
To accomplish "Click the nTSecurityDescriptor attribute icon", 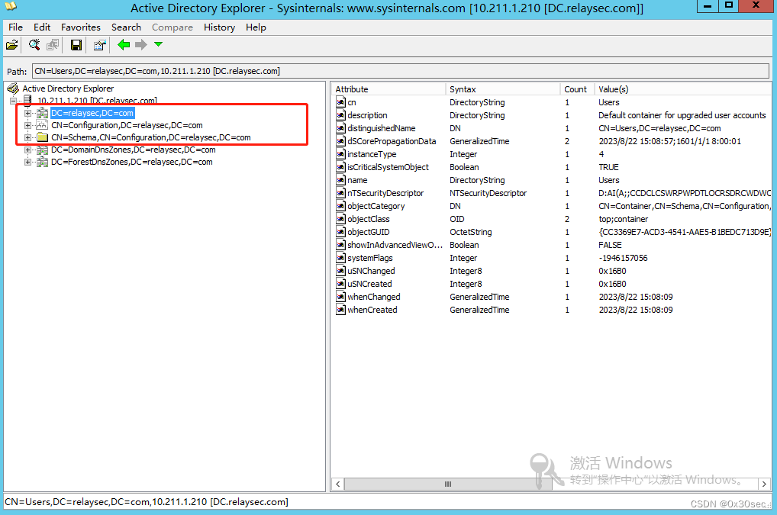I will tap(341, 193).
